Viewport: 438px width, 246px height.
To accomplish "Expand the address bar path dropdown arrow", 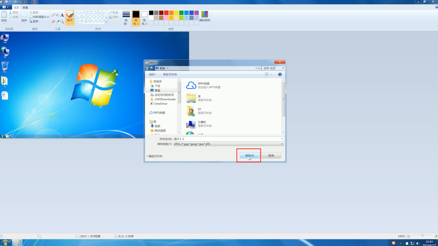I will [256, 68].
